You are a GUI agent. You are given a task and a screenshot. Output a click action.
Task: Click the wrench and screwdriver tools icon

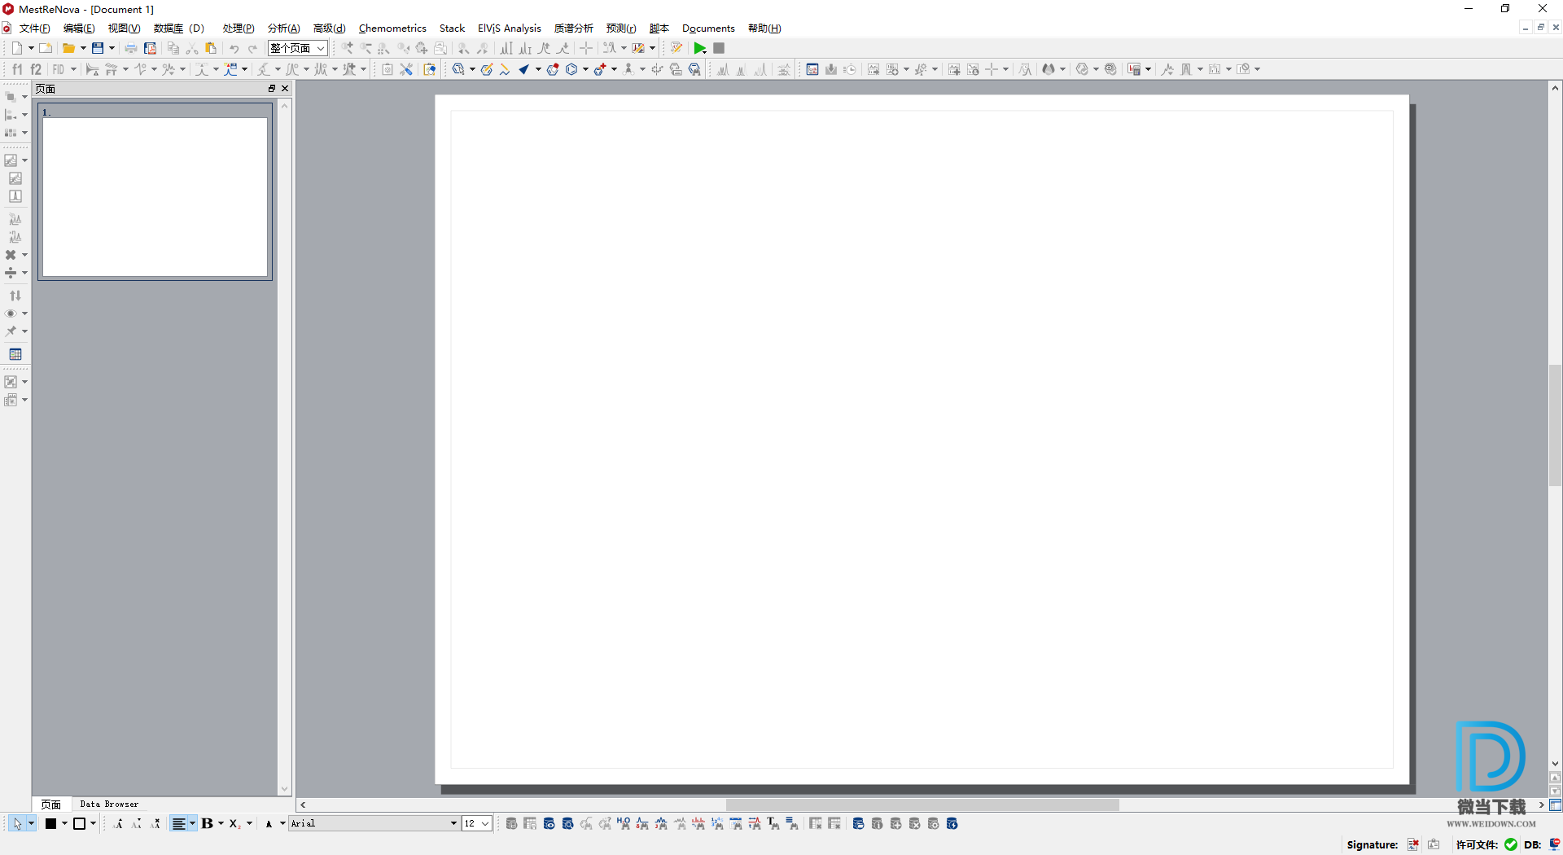pos(406,69)
